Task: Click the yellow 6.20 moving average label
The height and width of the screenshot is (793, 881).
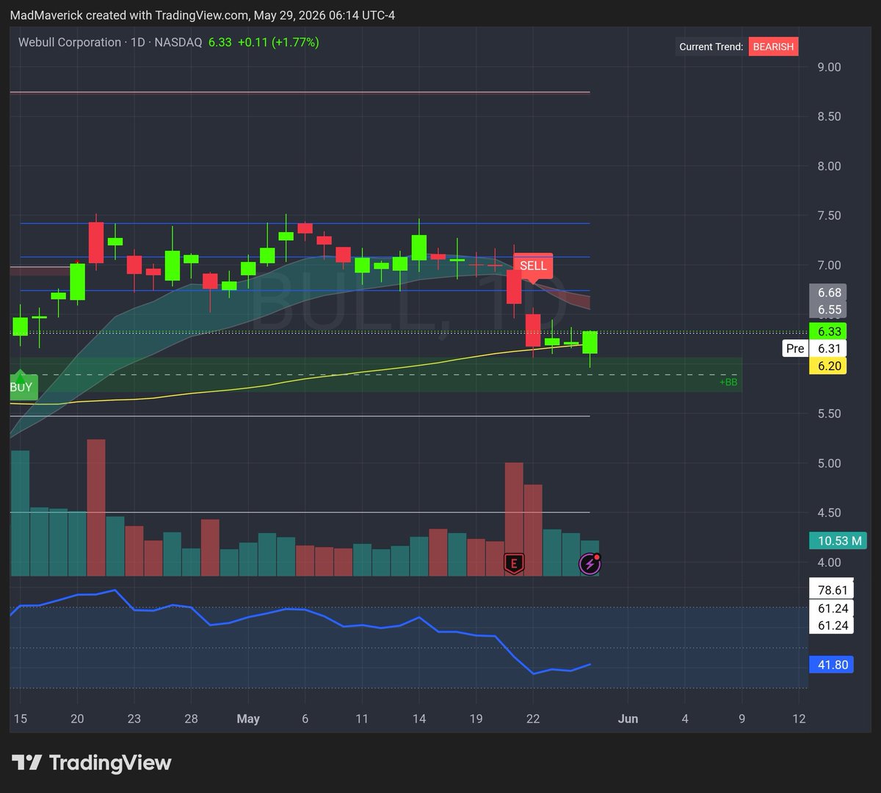Action: point(827,366)
